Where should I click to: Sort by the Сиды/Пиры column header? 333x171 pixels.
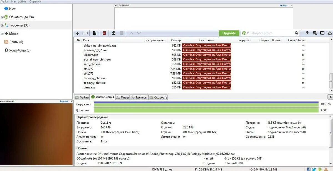click(x=296, y=40)
